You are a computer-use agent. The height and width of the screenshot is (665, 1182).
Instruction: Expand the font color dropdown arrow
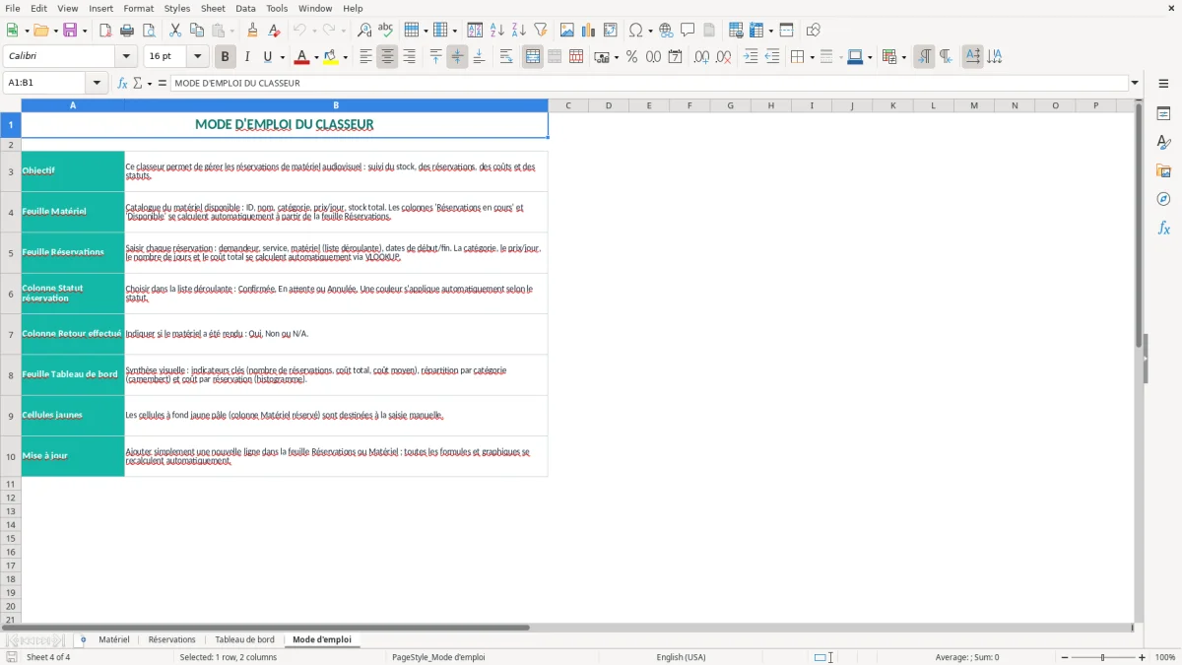[x=315, y=57]
